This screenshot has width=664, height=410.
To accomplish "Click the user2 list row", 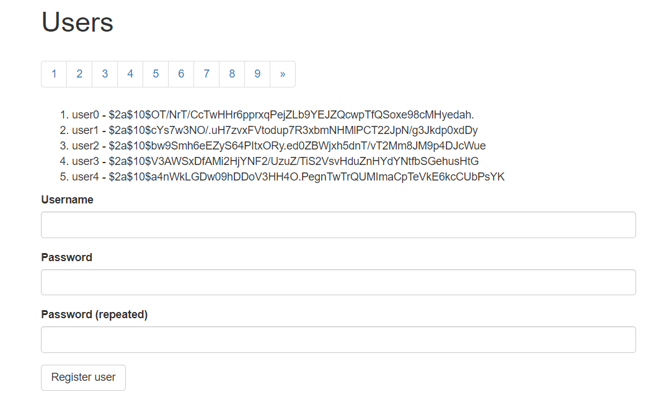I will point(278,146).
